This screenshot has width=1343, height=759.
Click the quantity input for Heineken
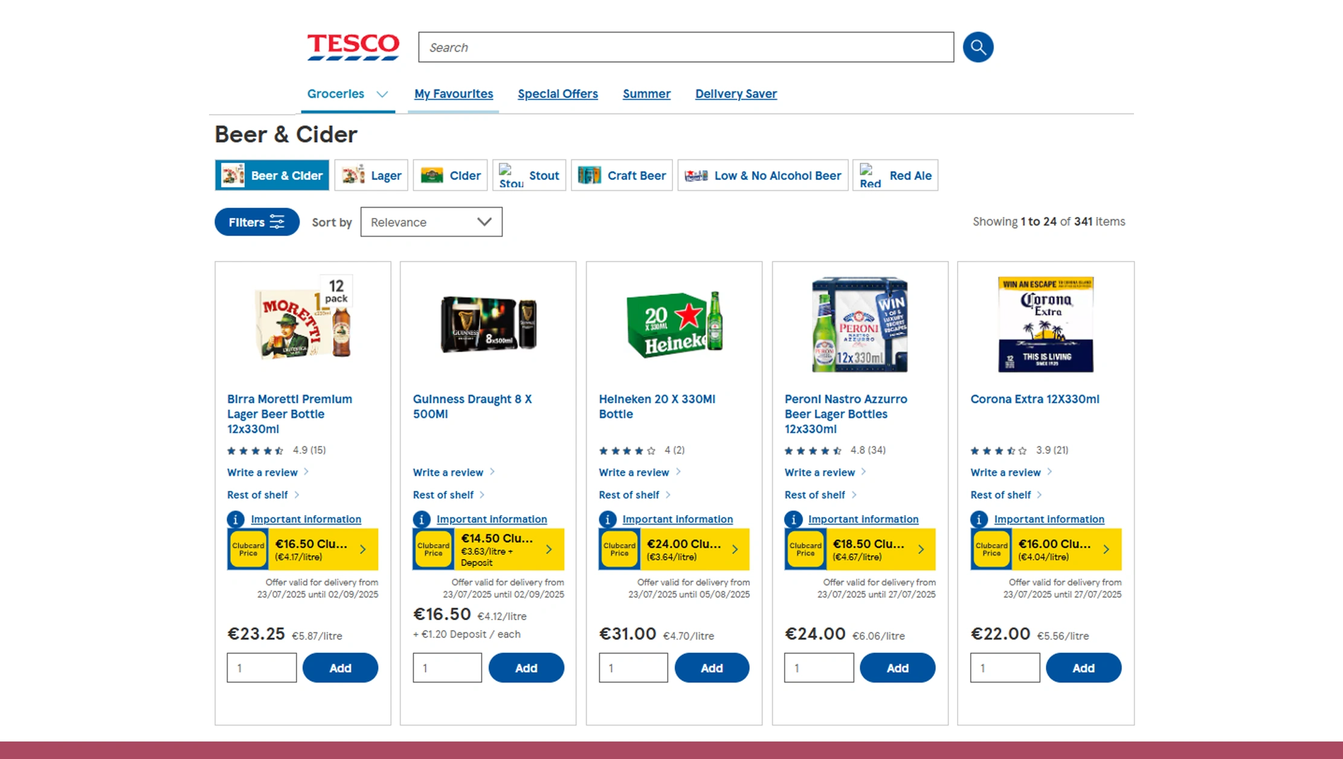click(633, 668)
